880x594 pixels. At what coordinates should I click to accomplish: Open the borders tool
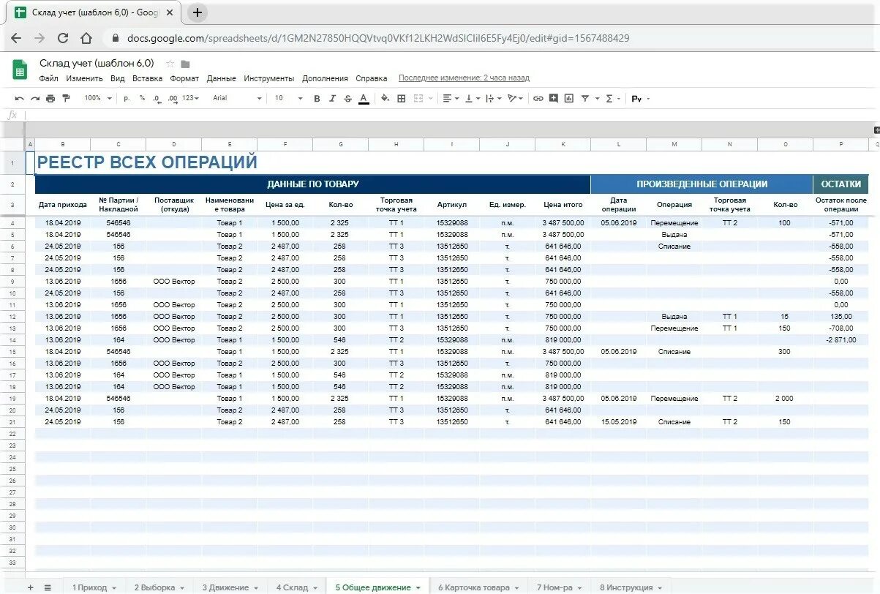[401, 98]
